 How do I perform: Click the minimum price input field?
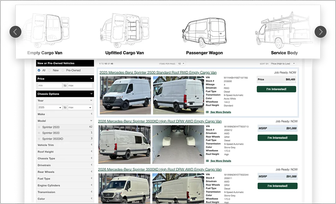click(50, 85)
